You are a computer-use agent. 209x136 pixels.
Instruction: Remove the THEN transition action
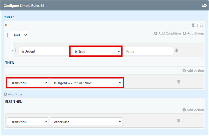(x=179, y=82)
